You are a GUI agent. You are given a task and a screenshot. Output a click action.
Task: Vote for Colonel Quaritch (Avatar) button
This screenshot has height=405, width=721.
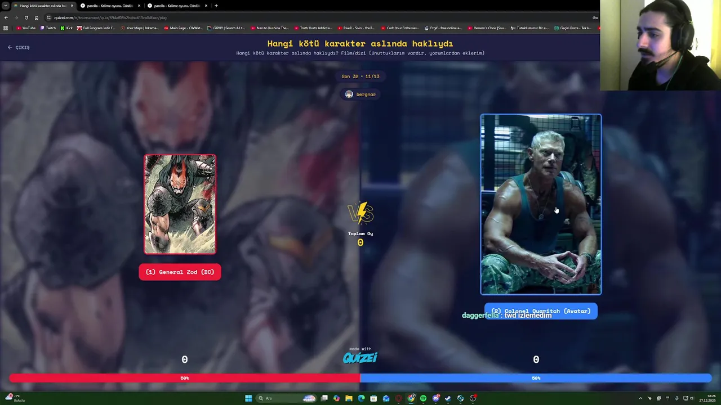(541, 311)
